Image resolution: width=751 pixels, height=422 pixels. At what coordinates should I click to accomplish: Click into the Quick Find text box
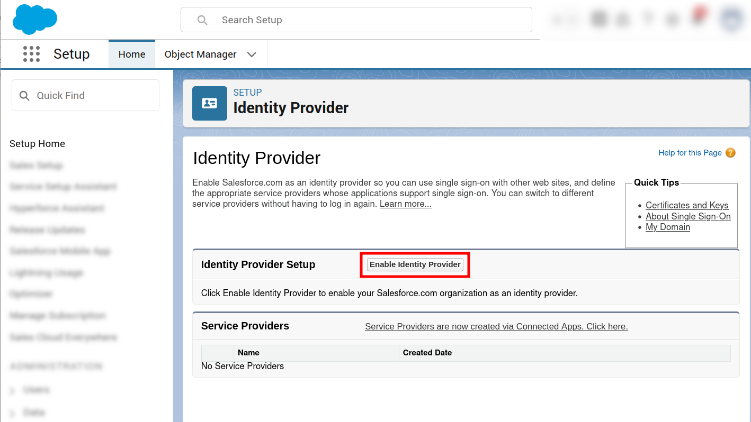(93, 96)
